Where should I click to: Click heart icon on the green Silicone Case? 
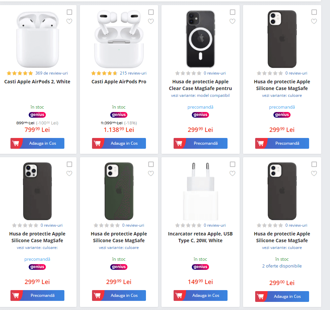coord(151,173)
